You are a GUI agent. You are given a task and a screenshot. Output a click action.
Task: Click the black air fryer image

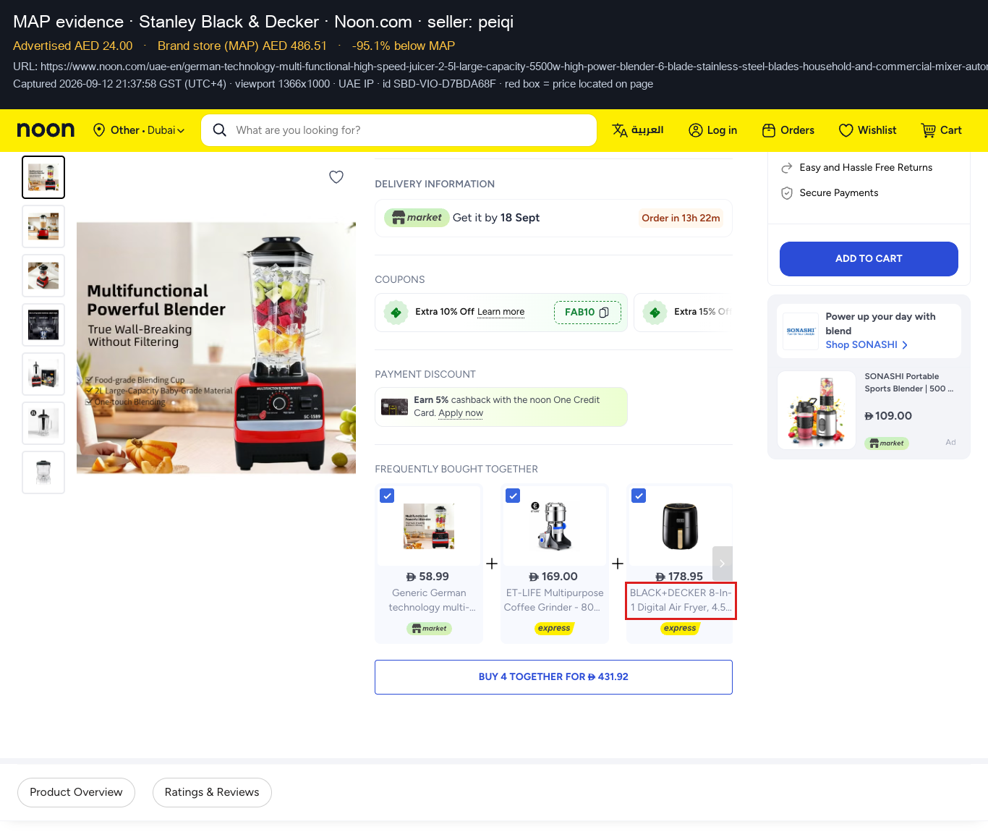coord(679,526)
